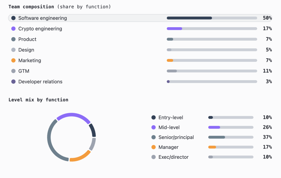Click the purple Mid-level legend dot

tap(154, 127)
